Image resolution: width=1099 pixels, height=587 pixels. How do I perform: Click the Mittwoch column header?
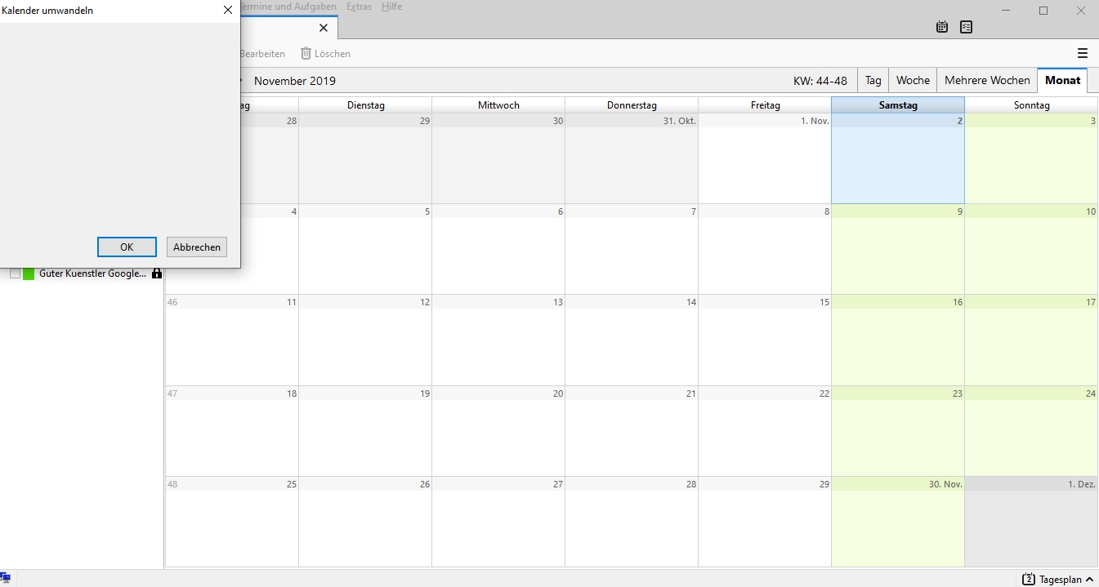tap(498, 105)
